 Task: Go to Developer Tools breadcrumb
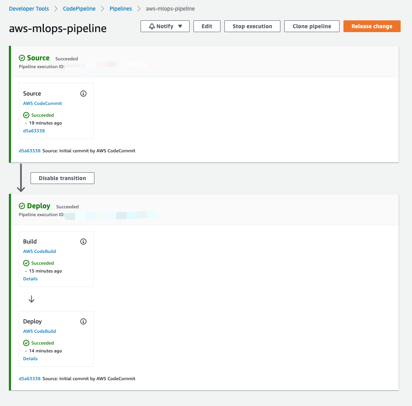(29, 9)
